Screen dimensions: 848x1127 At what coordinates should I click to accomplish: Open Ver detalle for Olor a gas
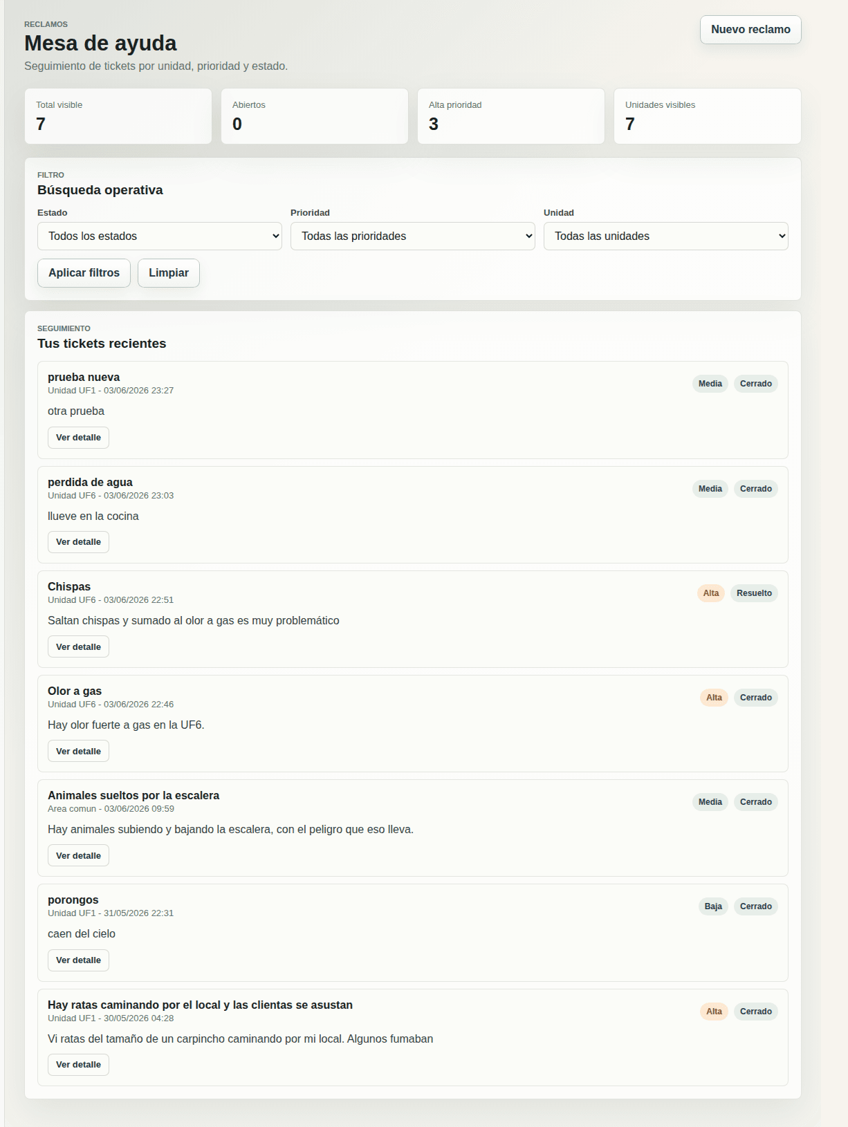tap(78, 752)
